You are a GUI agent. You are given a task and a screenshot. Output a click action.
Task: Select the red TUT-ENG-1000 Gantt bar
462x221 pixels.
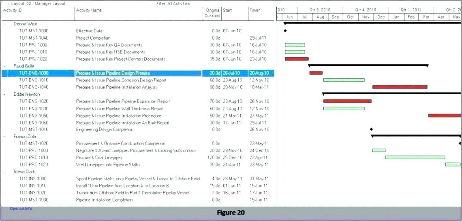(x=316, y=73)
